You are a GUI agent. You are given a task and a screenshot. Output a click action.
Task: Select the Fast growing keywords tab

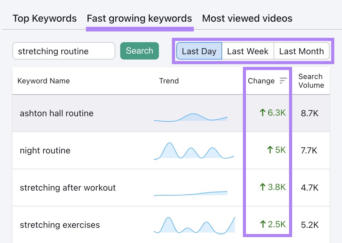pyautogui.click(x=139, y=18)
